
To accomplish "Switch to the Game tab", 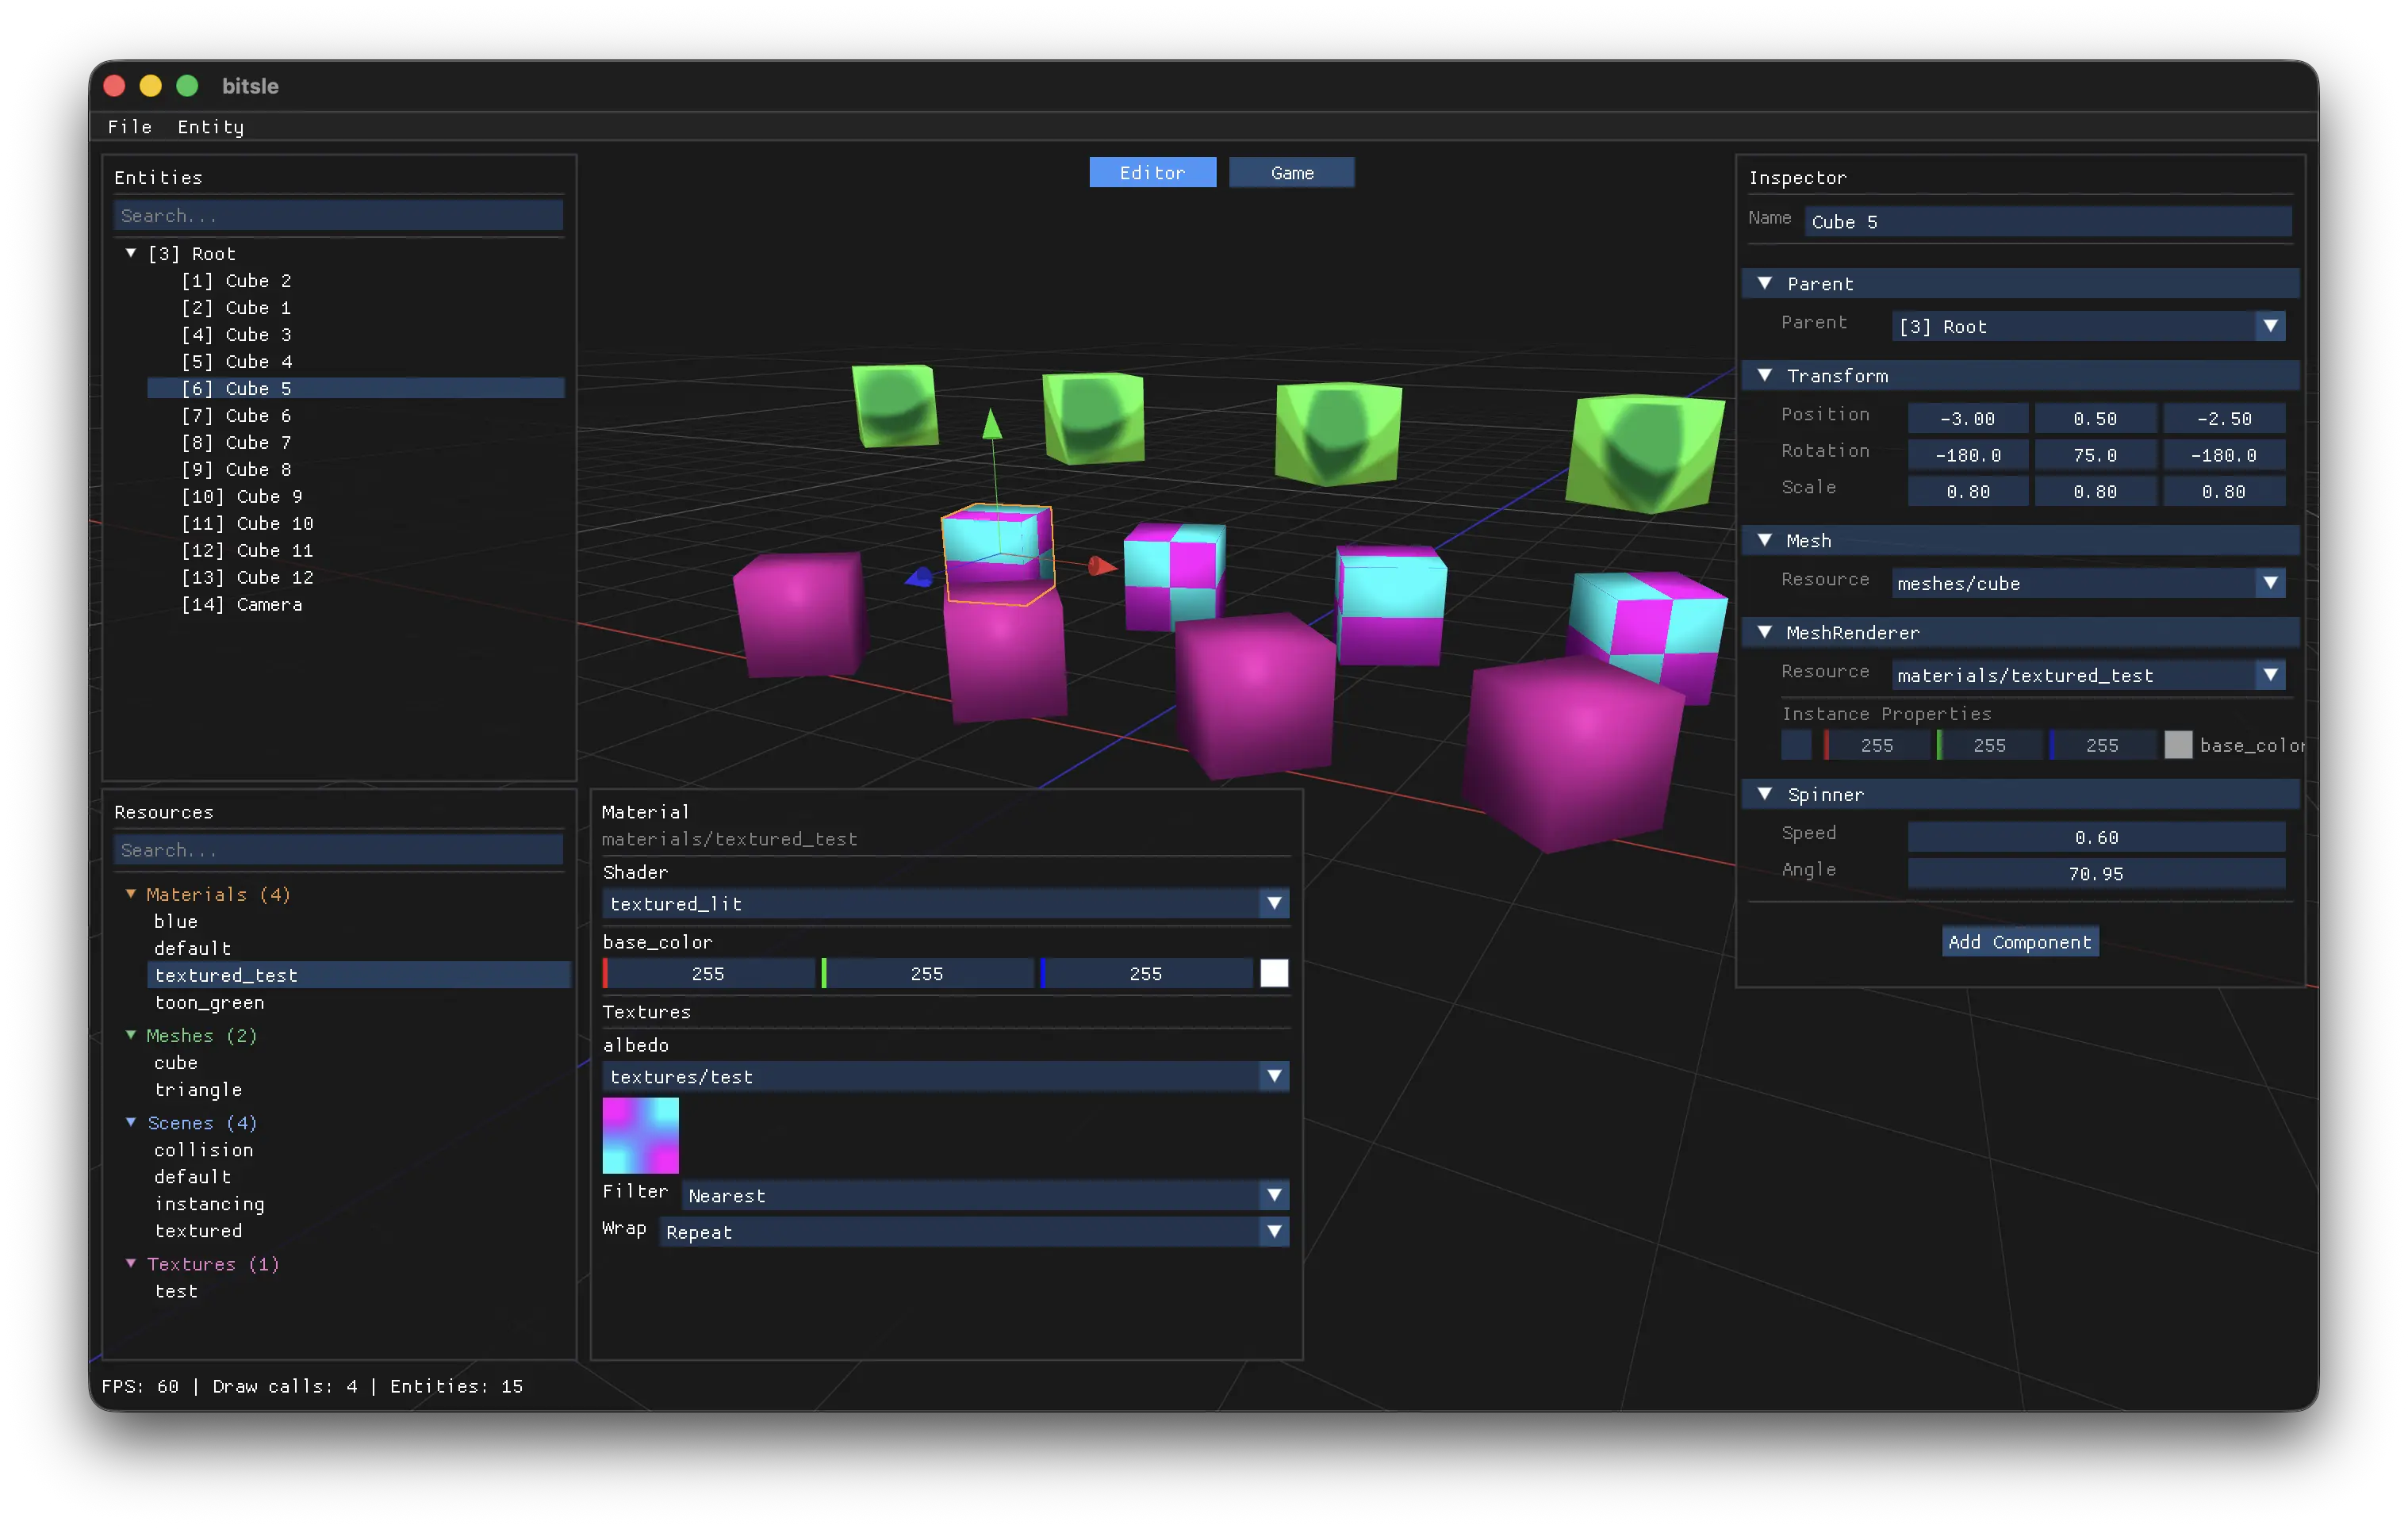I will (x=1291, y=172).
